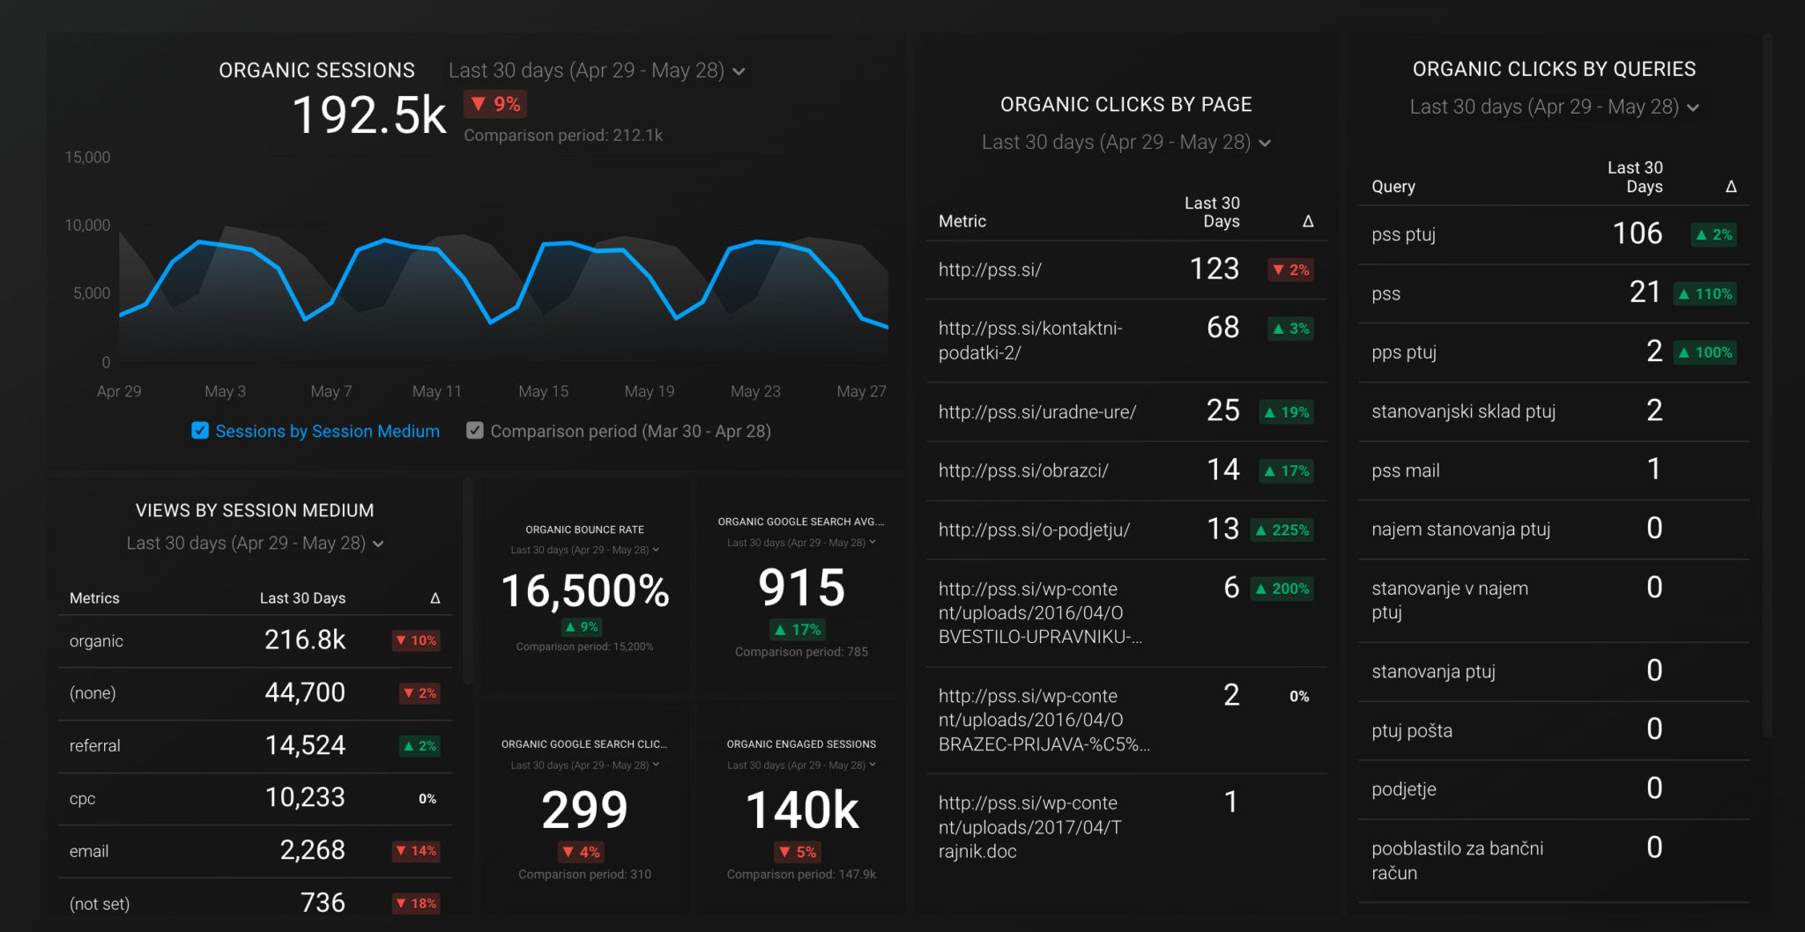Click the http://pss.si/kontaktni-podatki-2/ link

(1030, 339)
